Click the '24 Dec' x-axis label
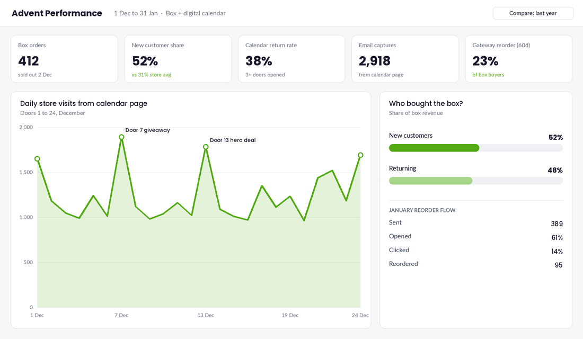583x339 pixels. (360, 315)
